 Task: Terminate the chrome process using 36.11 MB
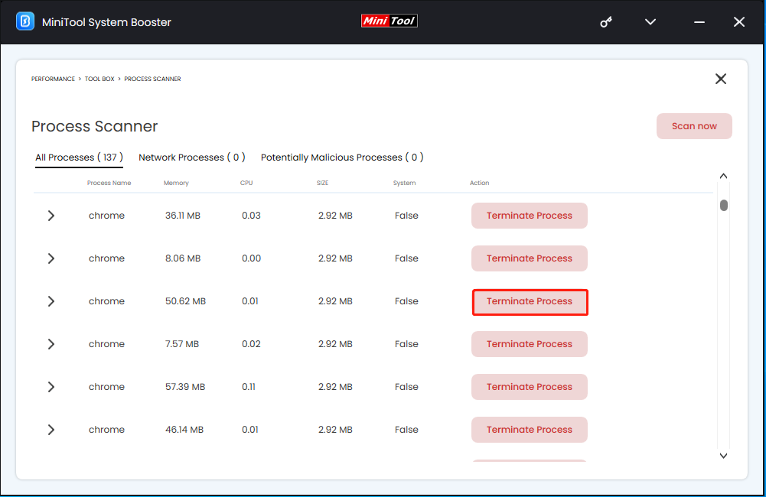(x=529, y=216)
